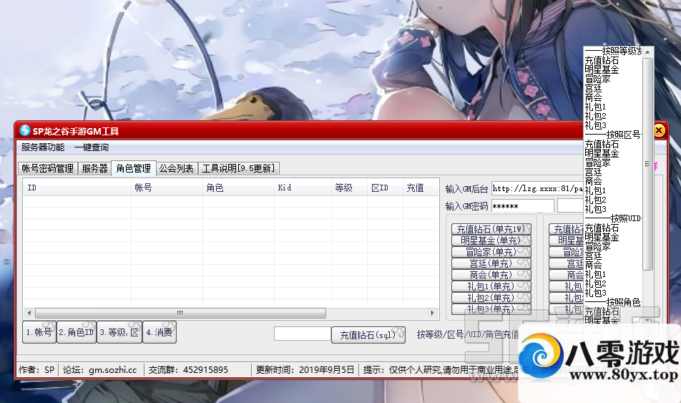Click the 角色 column header

click(238, 188)
